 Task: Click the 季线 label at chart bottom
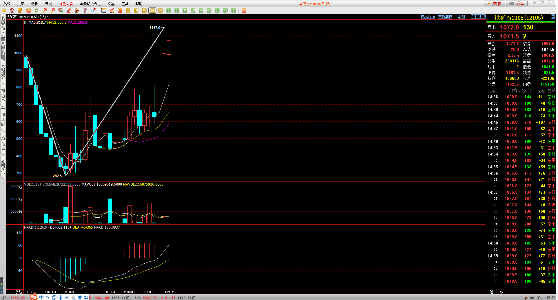pyautogui.click(x=19, y=292)
